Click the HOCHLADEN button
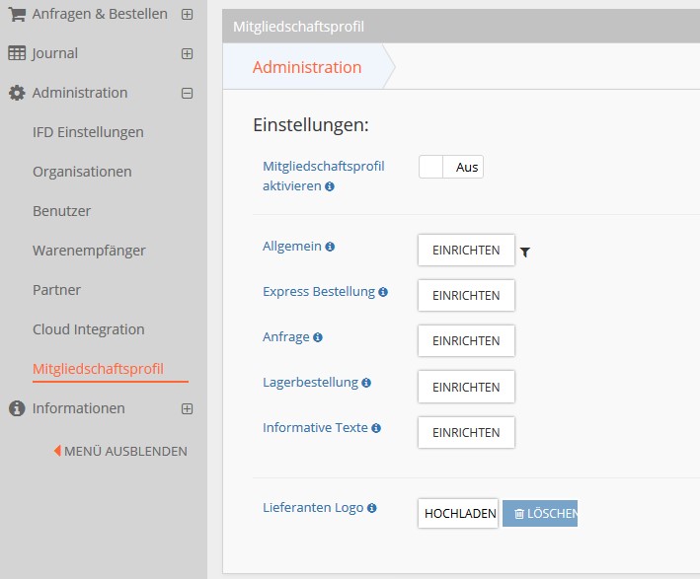 coord(458,514)
